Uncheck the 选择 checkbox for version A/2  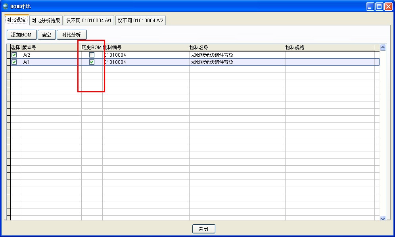tap(14, 55)
